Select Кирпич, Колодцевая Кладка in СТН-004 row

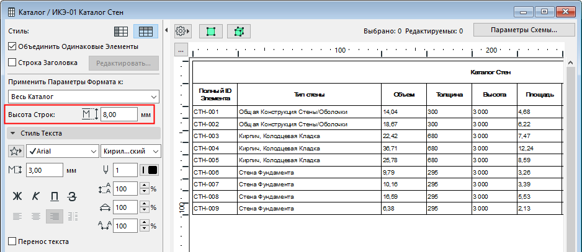point(309,148)
